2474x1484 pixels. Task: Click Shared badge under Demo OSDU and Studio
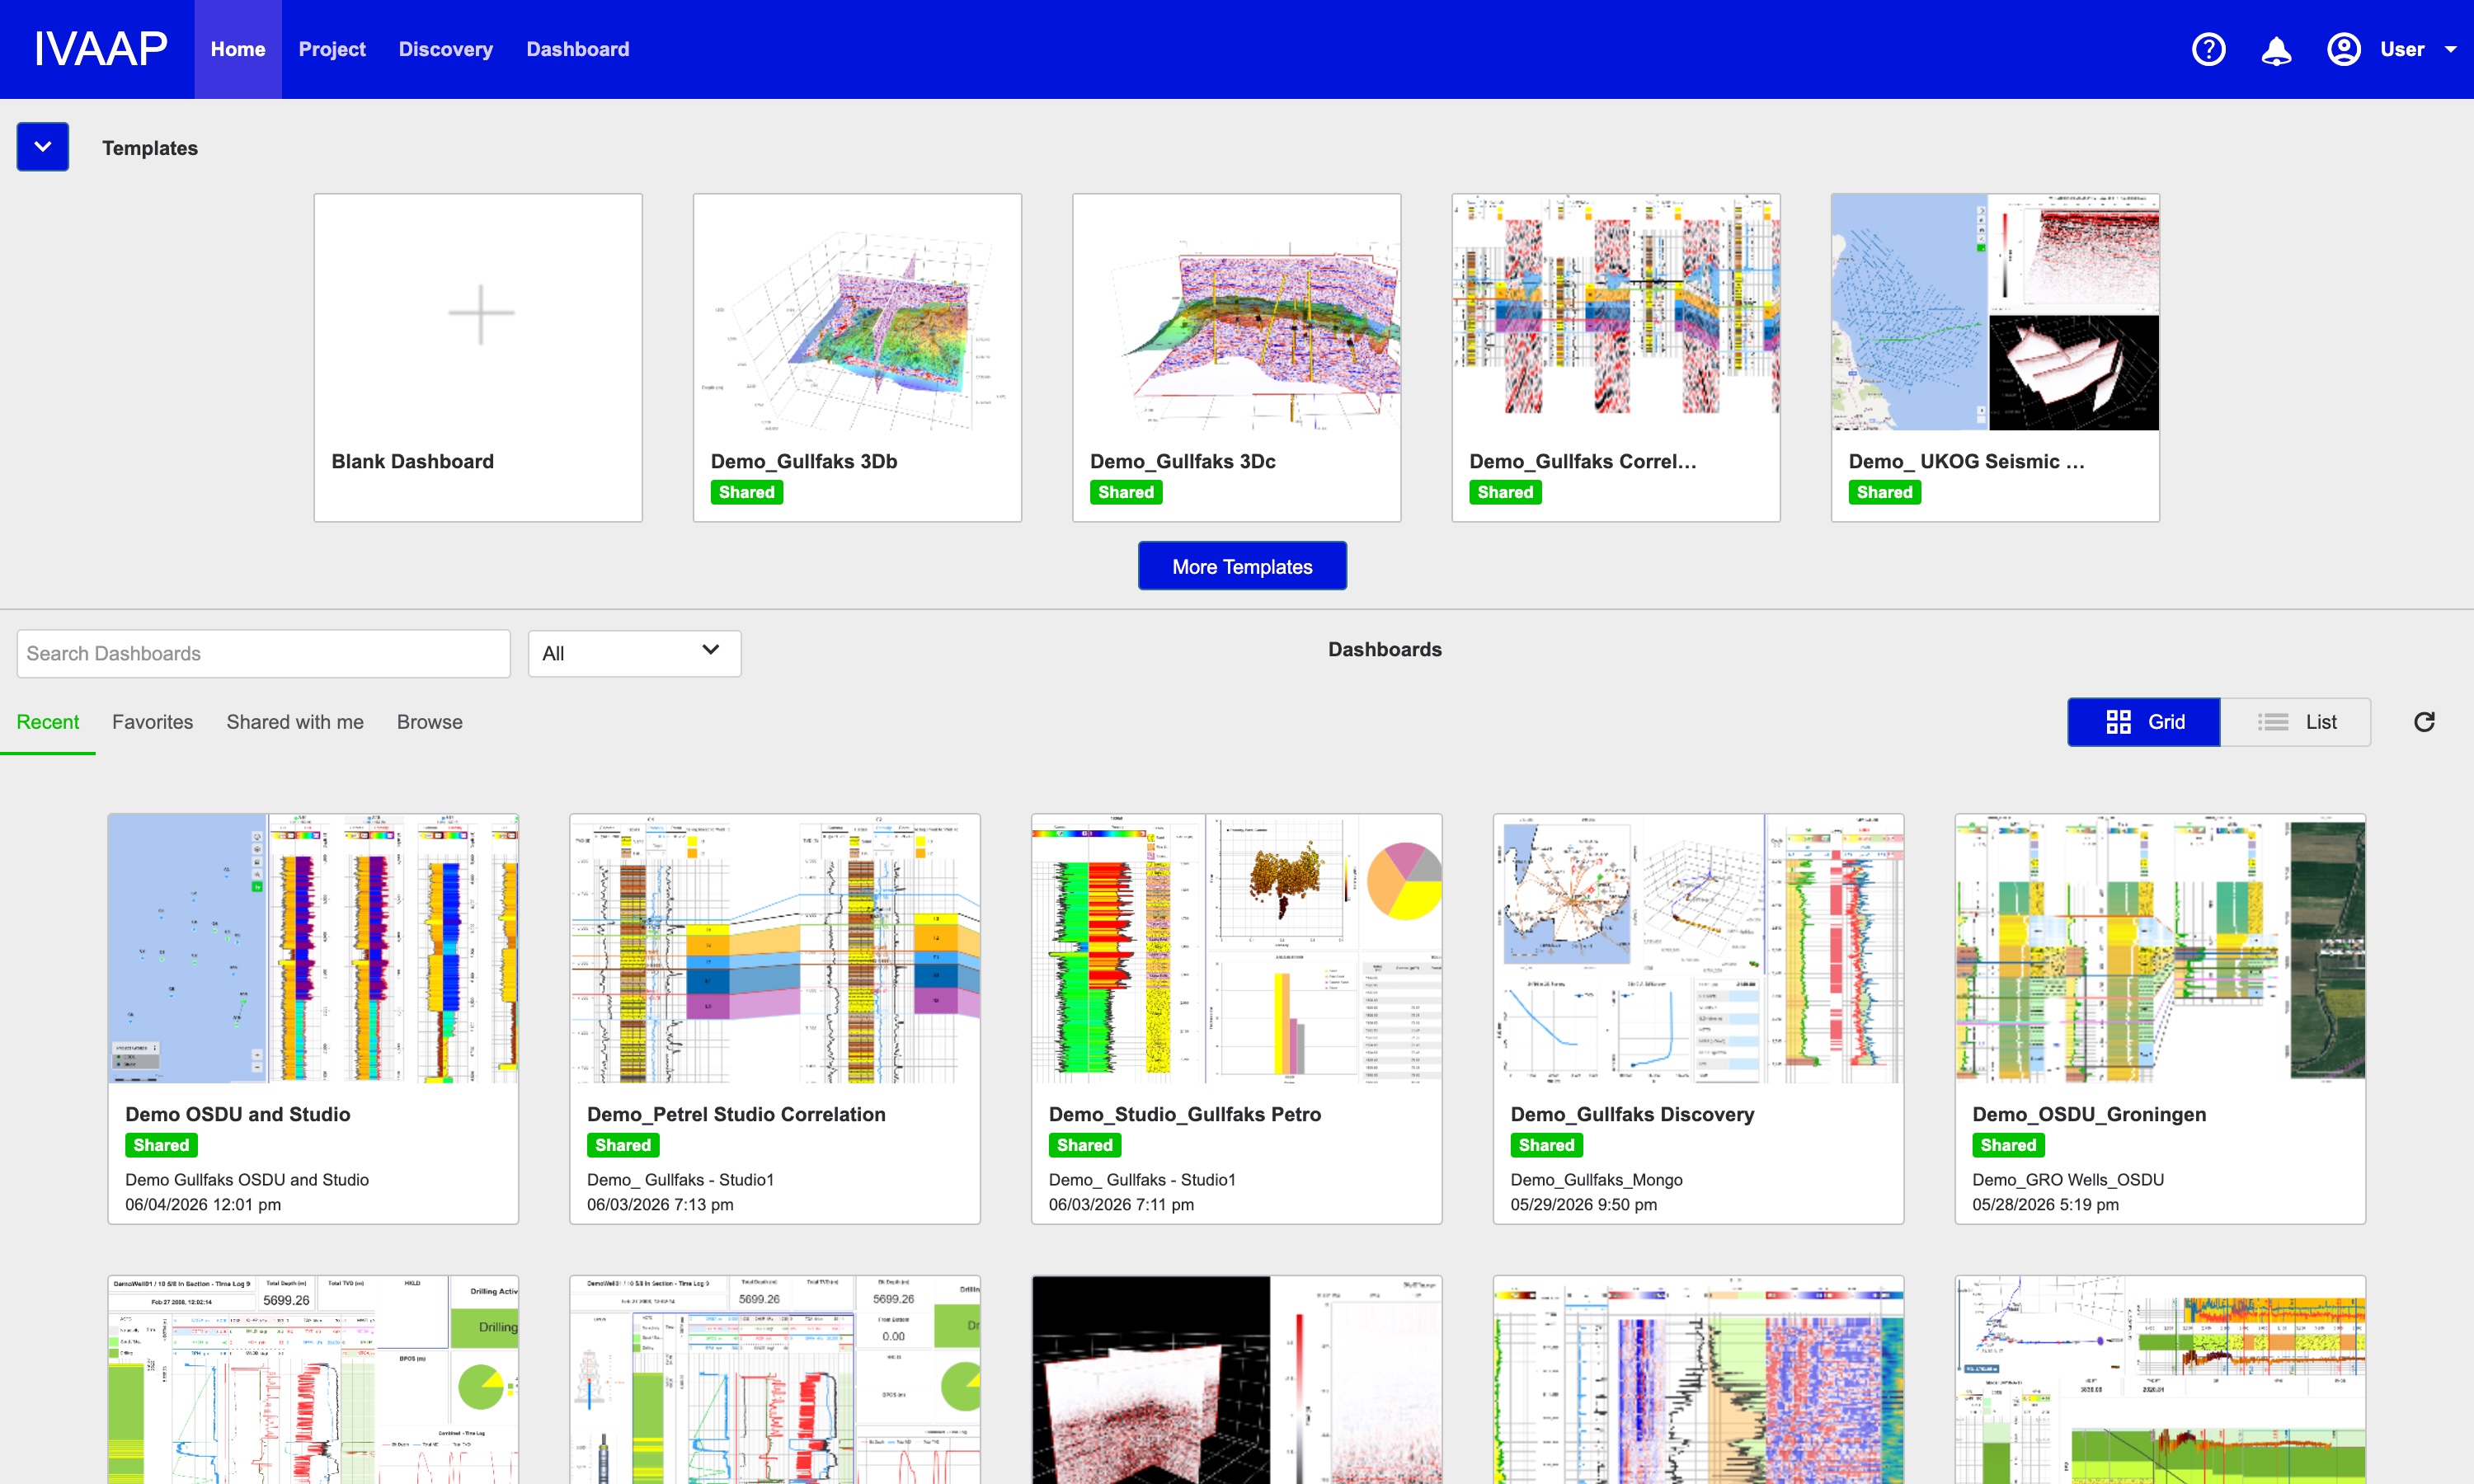(161, 1145)
